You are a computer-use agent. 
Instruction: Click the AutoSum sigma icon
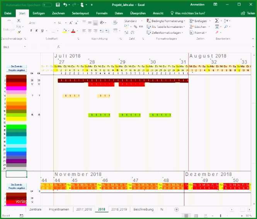tap(217, 21)
